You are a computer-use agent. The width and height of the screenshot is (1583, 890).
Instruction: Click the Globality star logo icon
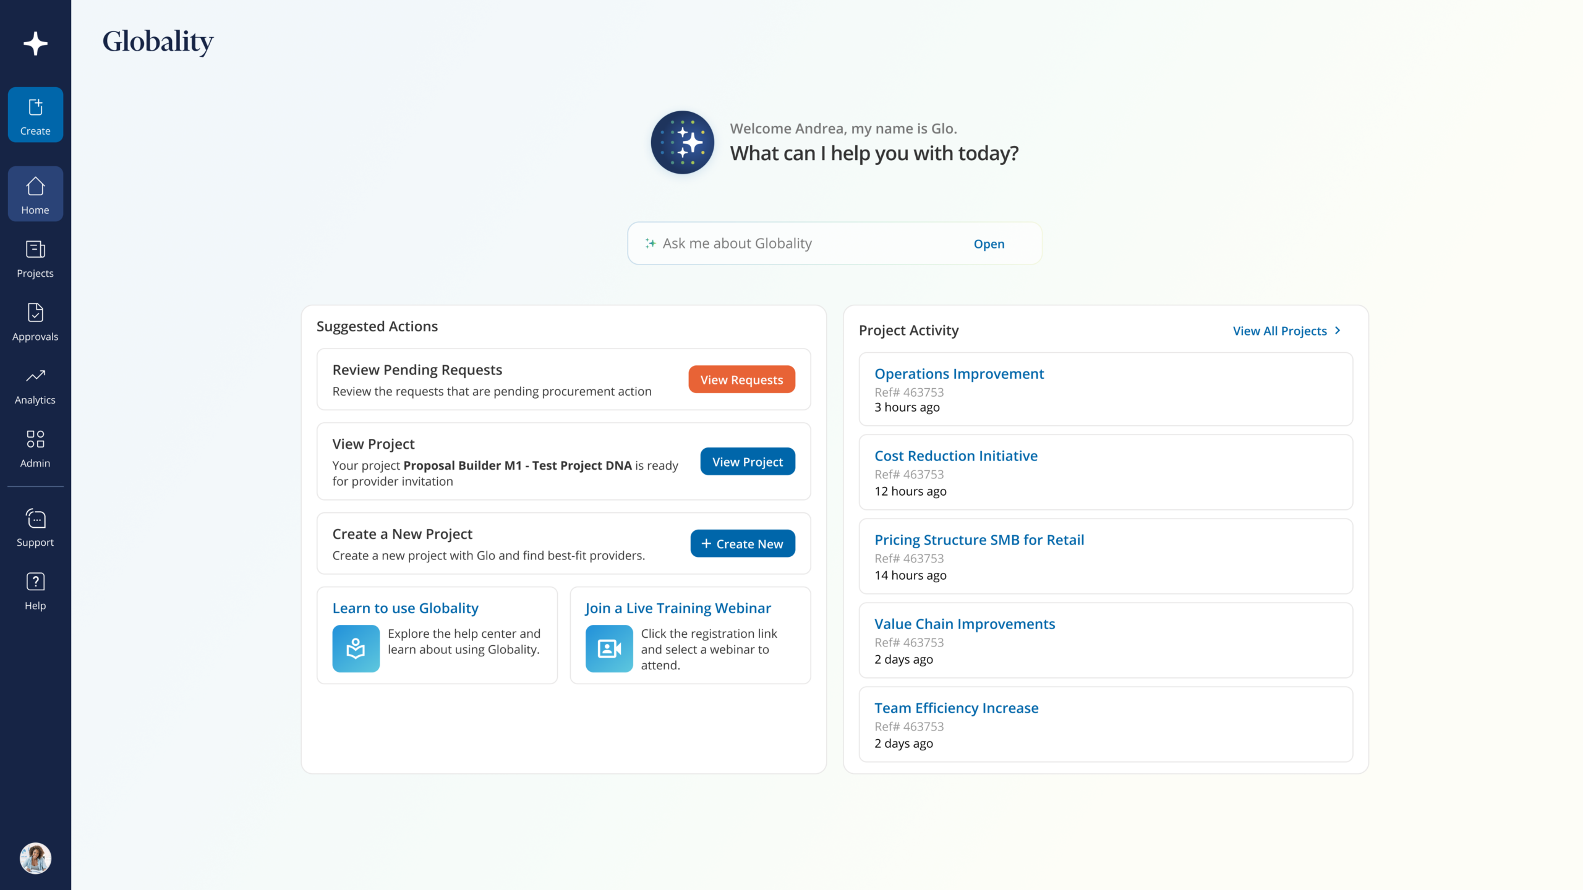[35, 43]
